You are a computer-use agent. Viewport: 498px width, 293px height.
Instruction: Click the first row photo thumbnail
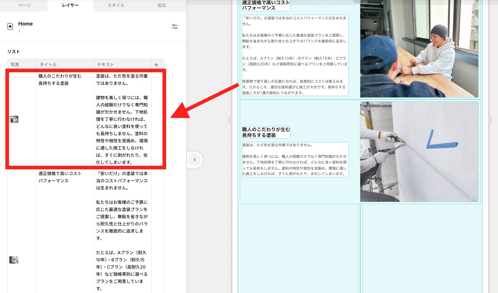coord(14,119)
